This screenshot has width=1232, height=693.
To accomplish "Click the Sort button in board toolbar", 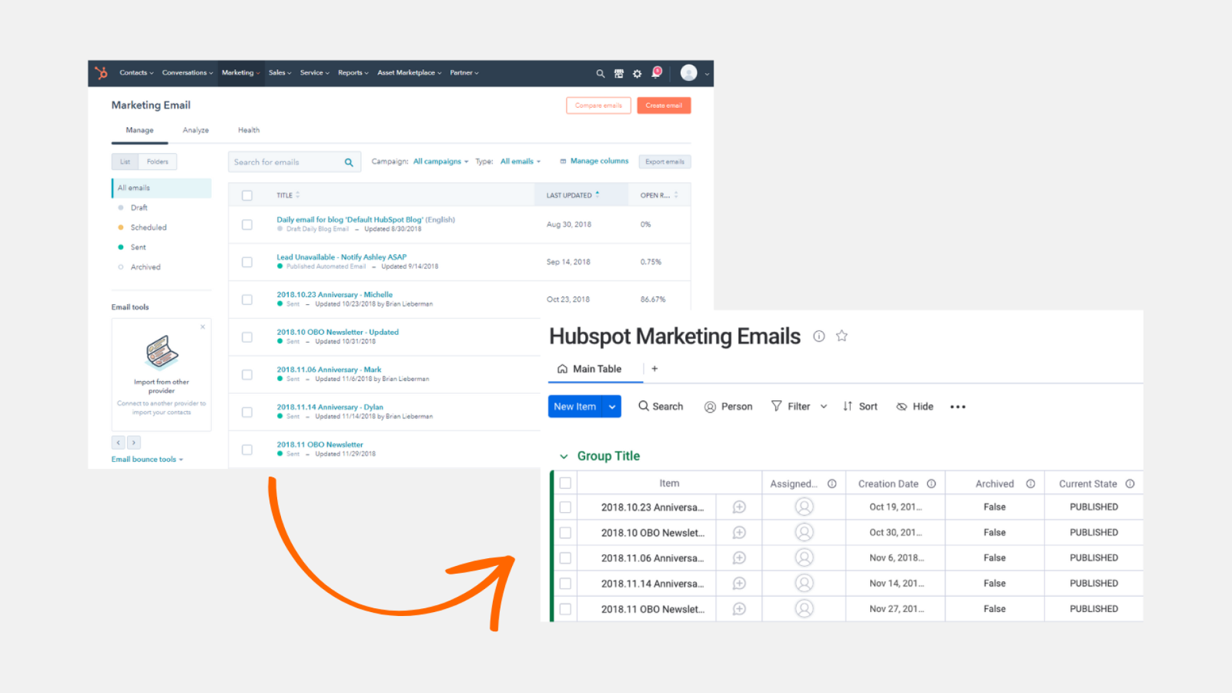I will click(860, 407).
